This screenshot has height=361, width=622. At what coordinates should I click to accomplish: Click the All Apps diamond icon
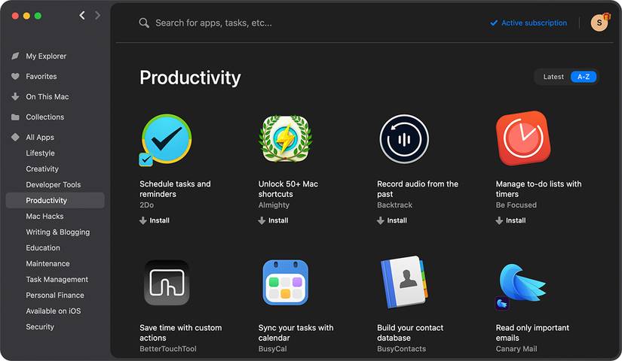coord(15,138)
